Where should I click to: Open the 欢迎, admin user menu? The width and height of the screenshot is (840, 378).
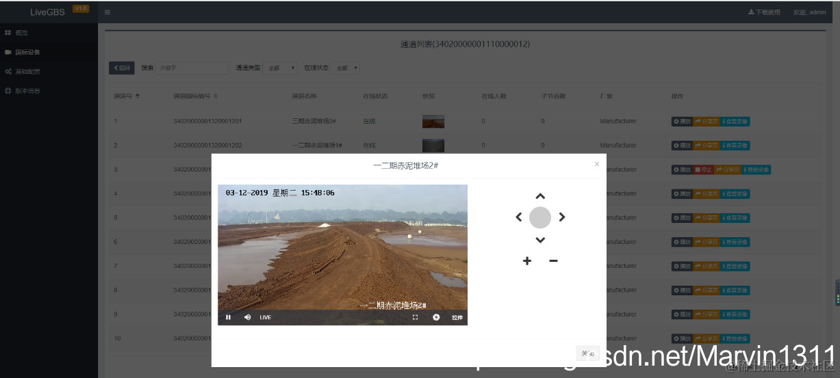(x=809, y=12)
